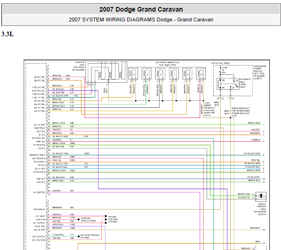The height and width of the screenshot is (250, 281).
Task: Click the 'INJ 1 CTRL' pin label
Action: coord(39,111)
